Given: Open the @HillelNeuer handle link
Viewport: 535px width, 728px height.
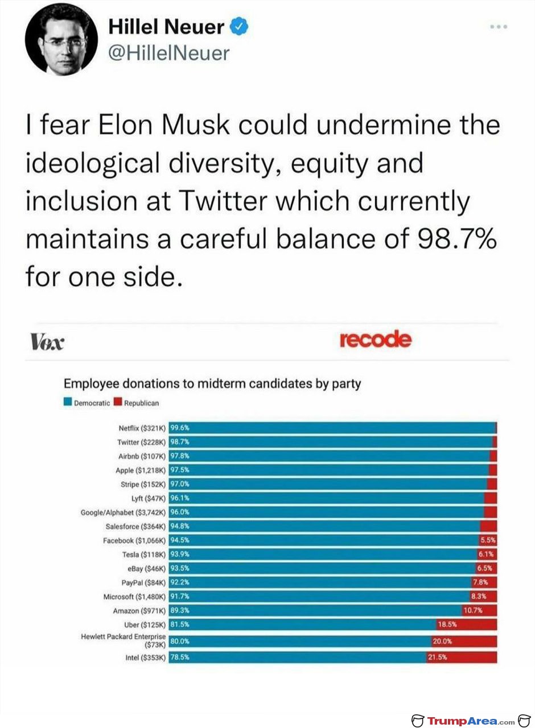Looking at the screenshot, I should tap(168, 53).
